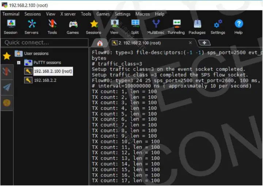Image resolution: width=263 pixels, height=186 pixels.
Task: Open the Games menu
Action: [103, 14]
